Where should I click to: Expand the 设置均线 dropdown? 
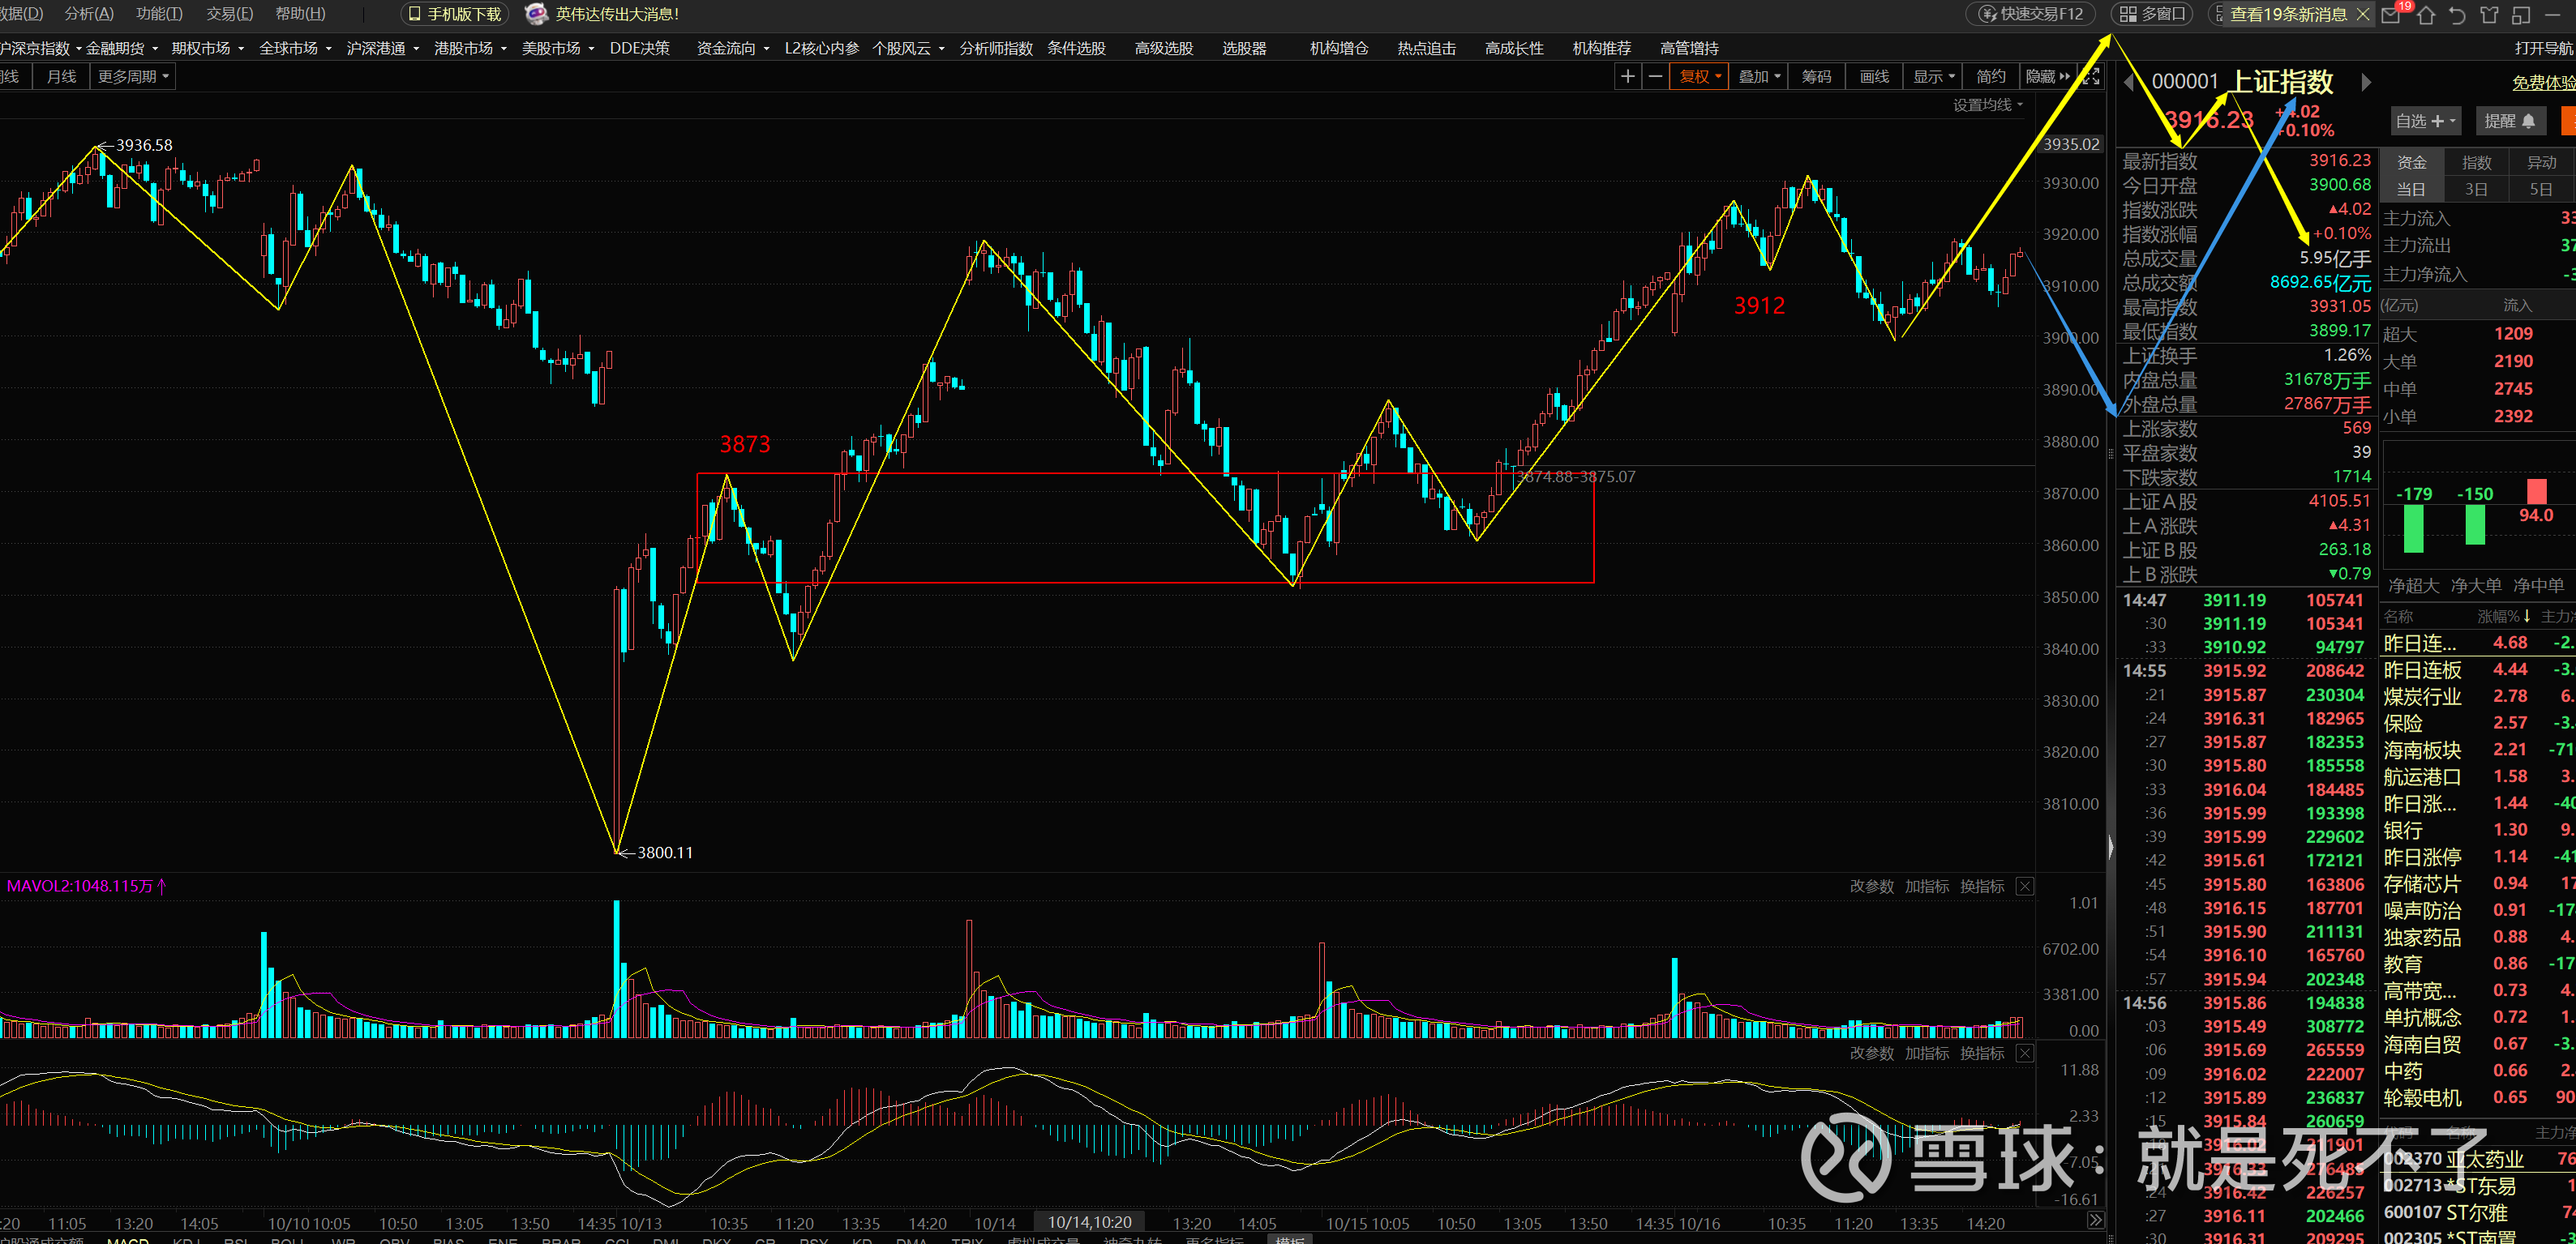(x=1987, y=105)
